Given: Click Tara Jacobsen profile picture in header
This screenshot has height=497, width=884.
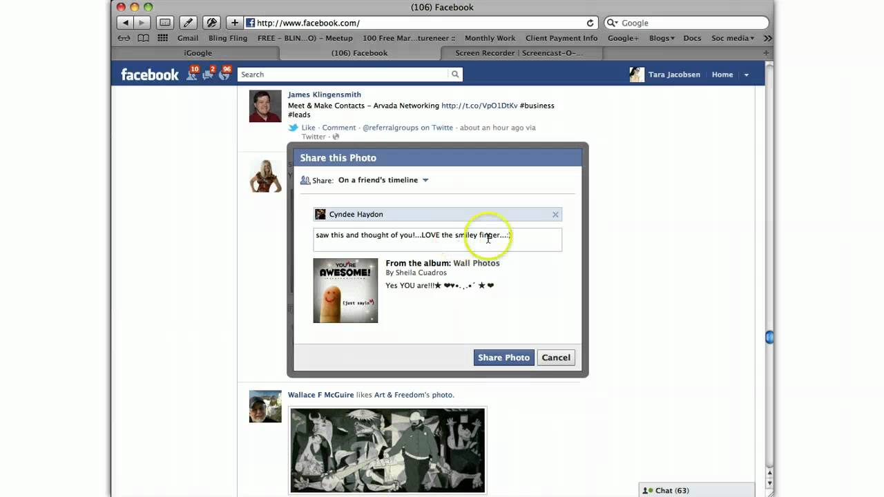Looking at the screenshot, I should coord(637,75).
